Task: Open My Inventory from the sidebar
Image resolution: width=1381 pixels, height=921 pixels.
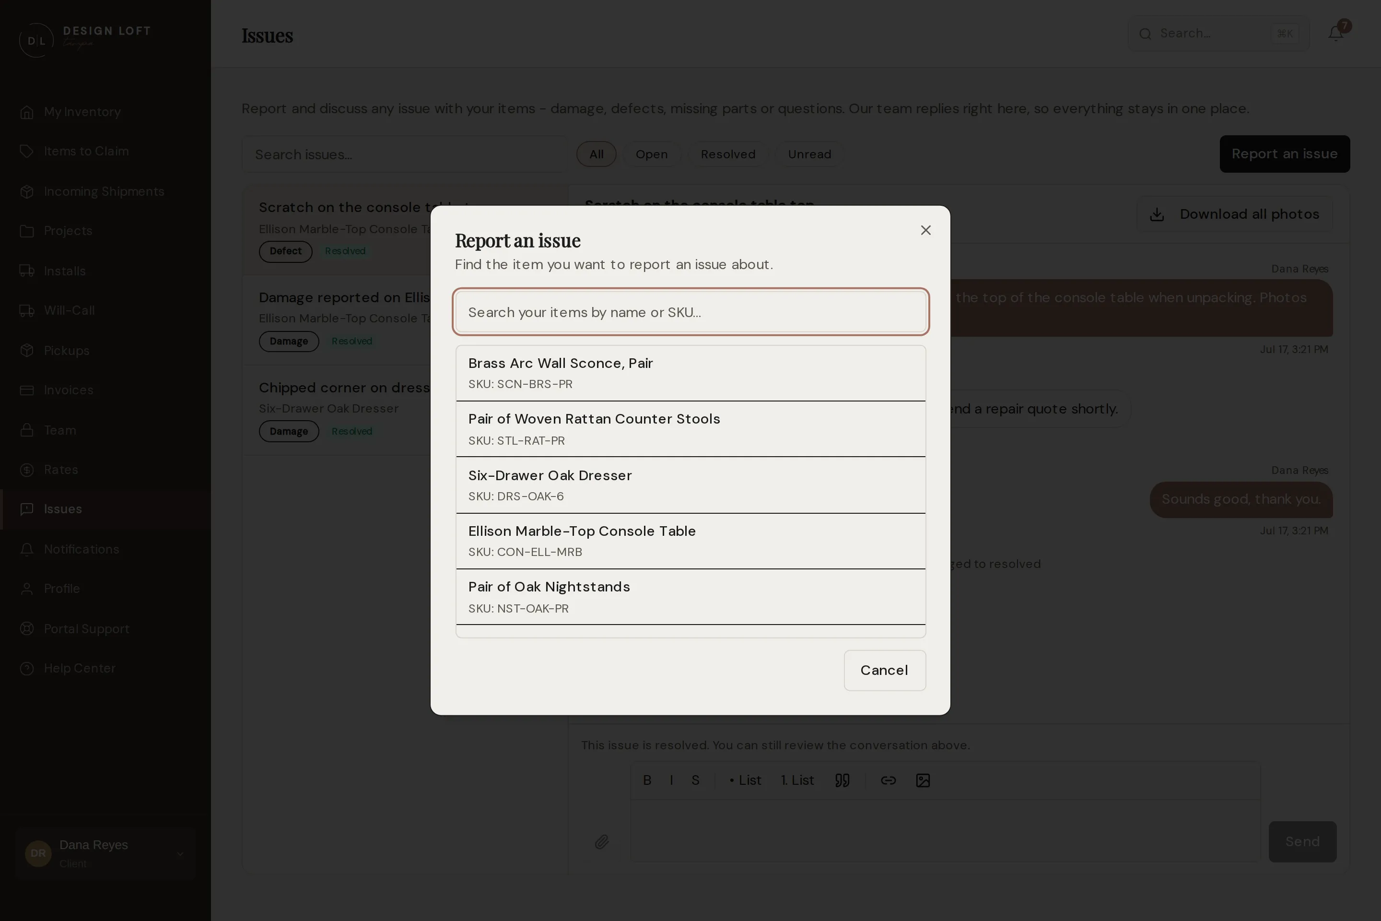Action: pos(105,112)
